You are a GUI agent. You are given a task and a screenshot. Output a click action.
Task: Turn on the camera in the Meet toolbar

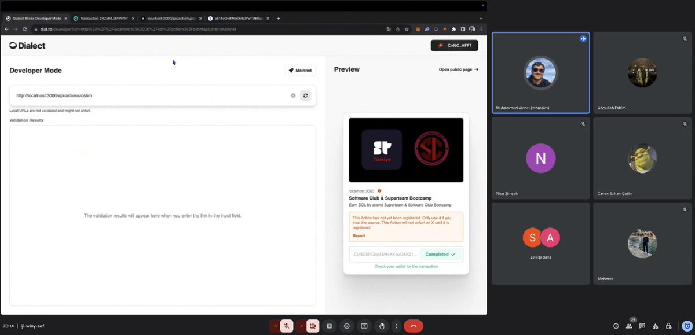313,326
